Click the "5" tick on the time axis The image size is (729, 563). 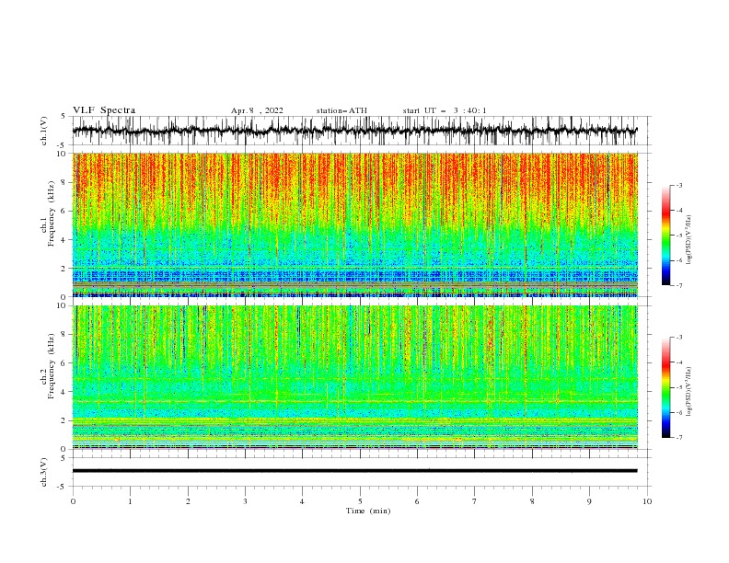[x=360, y=501]
